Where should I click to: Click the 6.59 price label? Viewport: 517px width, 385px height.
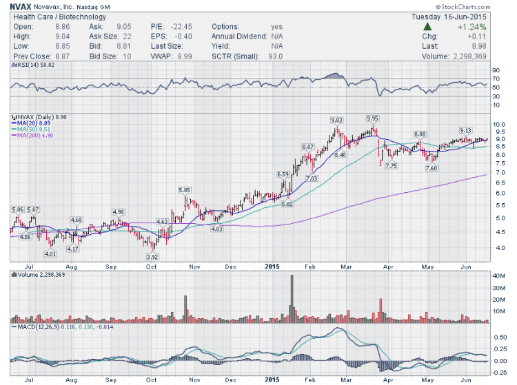pyautogui.click(x=283, y=174)
